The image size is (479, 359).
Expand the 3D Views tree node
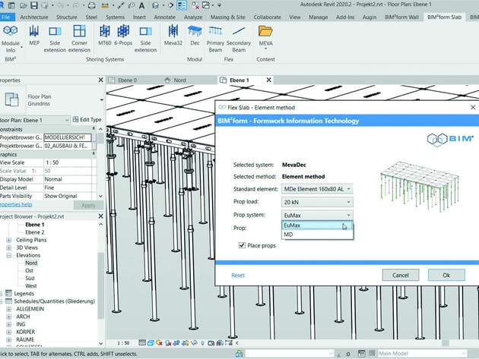[x=9, y=247]
